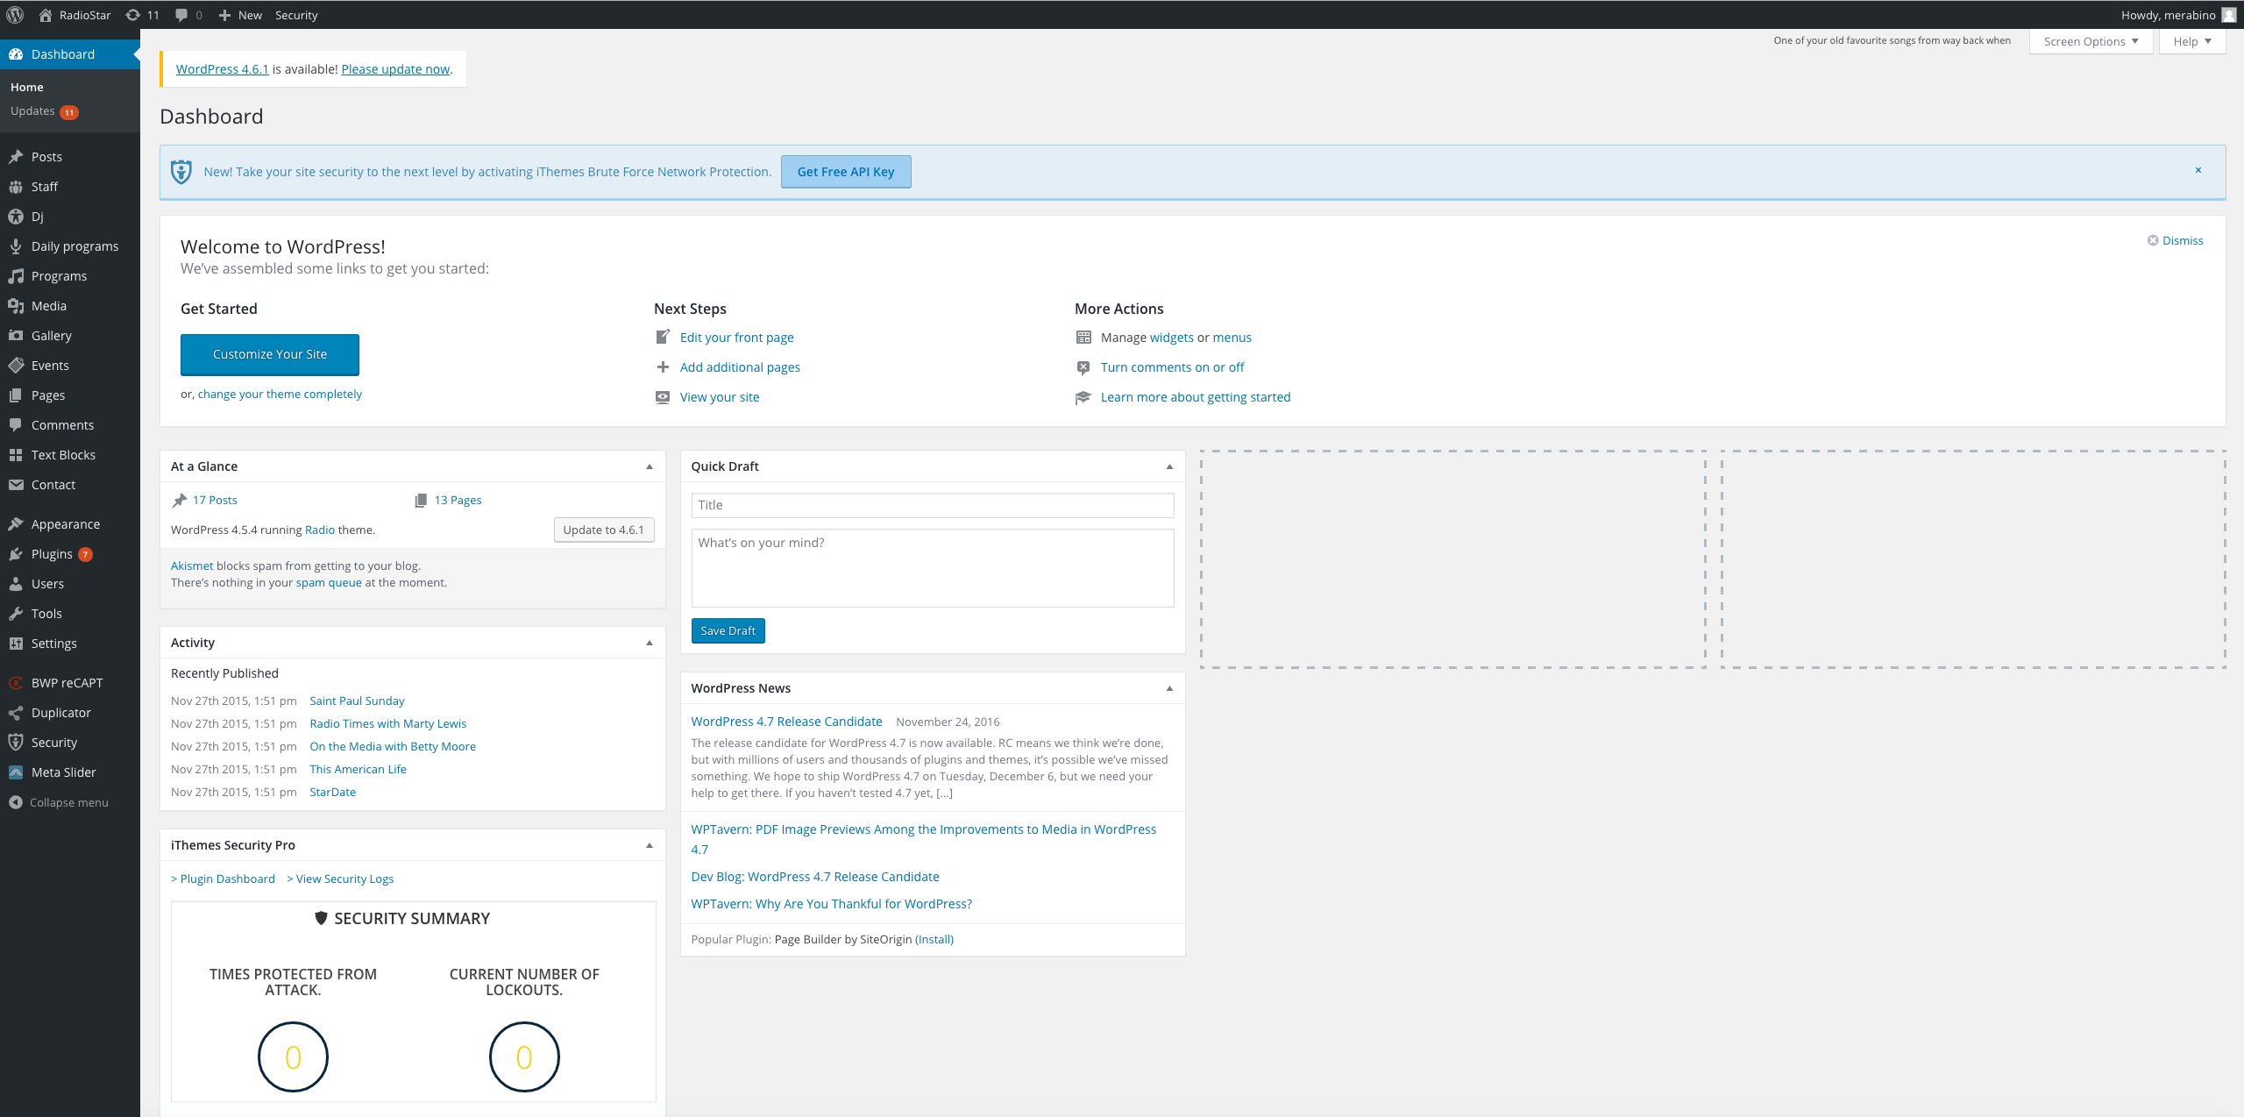Collapse the Activity widget
The image size is (2244, 1117).
click(x=650, y=643)
